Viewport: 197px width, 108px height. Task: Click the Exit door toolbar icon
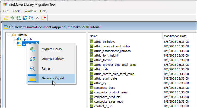(x=43, y=18)
